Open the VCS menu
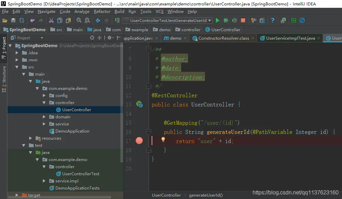This screenshot has width=342, height=199. tap(159, 12)
